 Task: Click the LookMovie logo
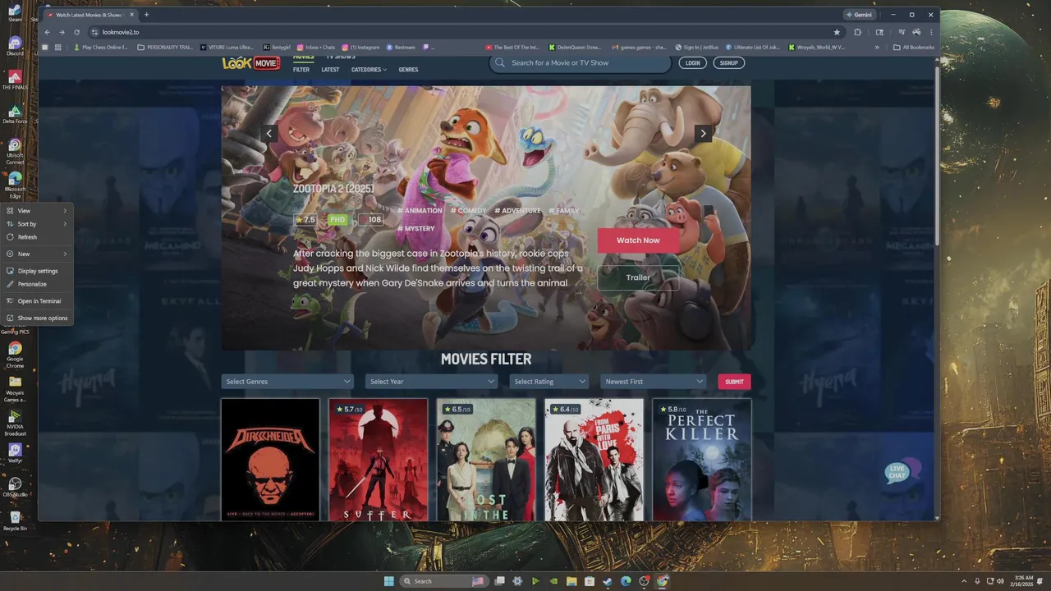pos(250,63)
